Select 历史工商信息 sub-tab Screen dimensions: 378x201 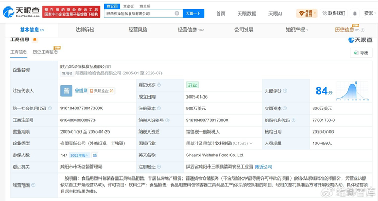coord(45,52)
